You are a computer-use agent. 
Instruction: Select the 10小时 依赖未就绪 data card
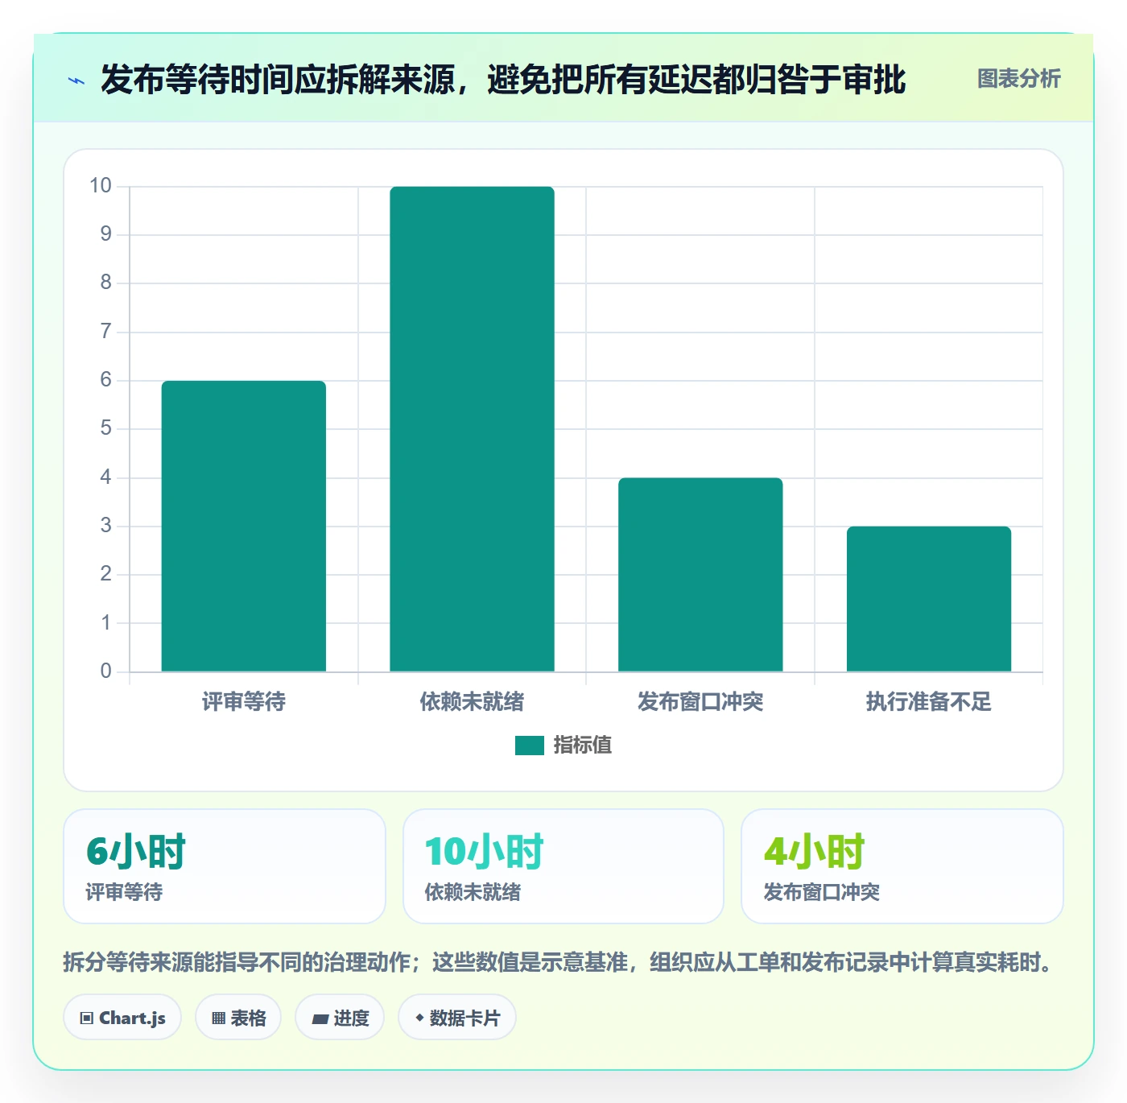pos(563,866)
